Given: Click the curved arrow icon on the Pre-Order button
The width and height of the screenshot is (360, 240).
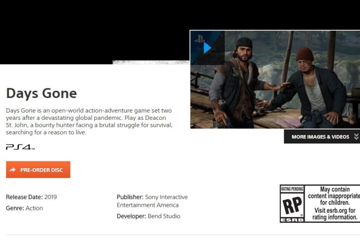Looking at the screenshot, I should point(13,170).
